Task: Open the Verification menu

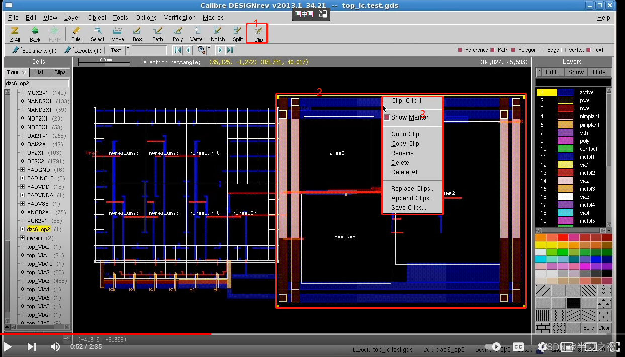Action: pyautogui.click(x=180, y=17)
